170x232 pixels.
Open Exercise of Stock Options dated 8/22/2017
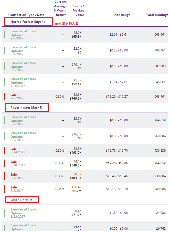23,211
